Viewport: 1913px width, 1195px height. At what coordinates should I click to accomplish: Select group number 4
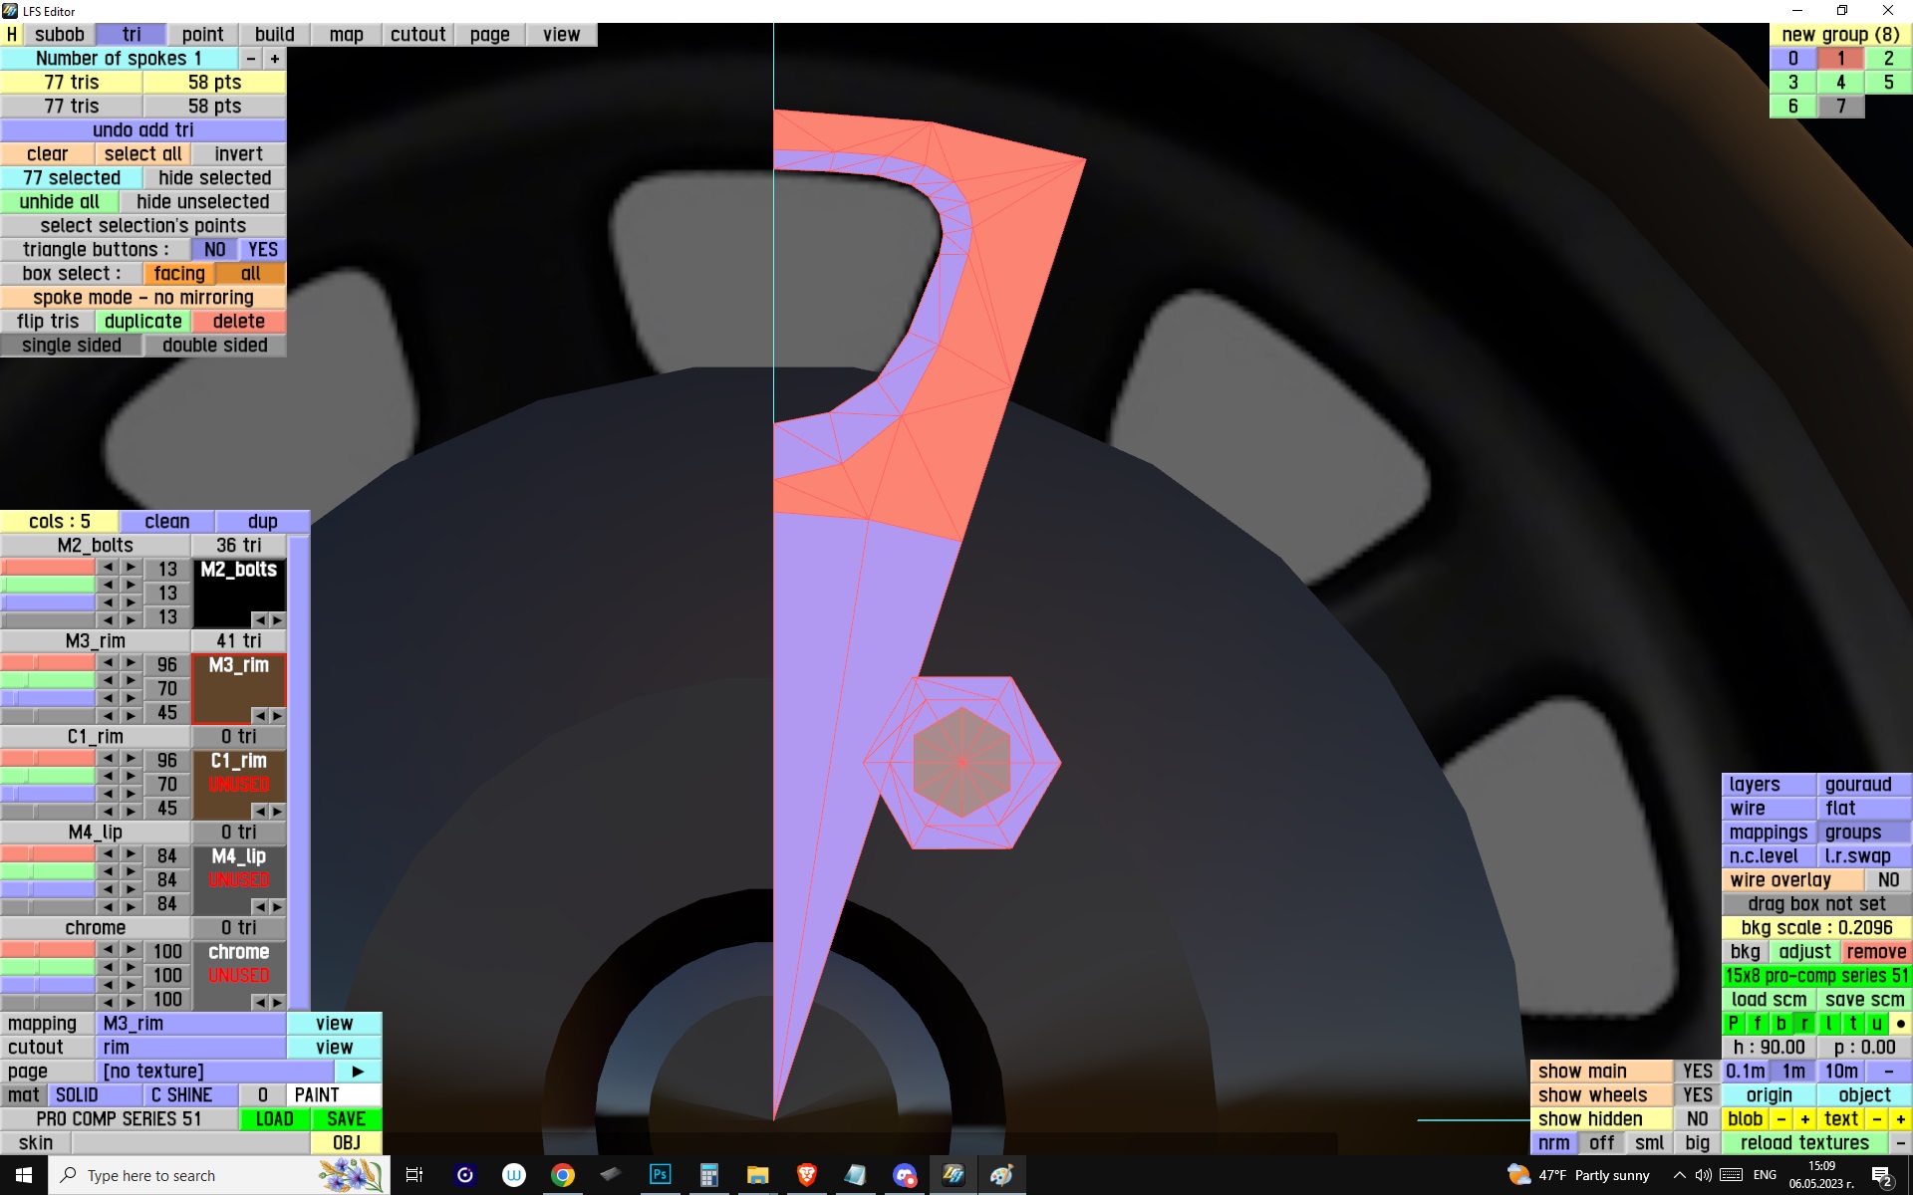click(1840, 83)
